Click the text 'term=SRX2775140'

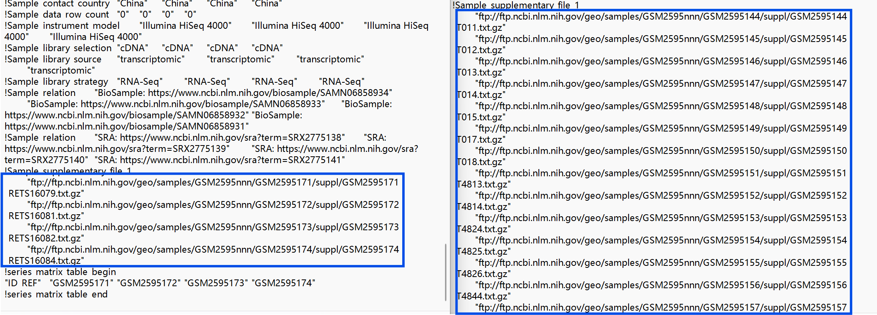tap(45, 160)
